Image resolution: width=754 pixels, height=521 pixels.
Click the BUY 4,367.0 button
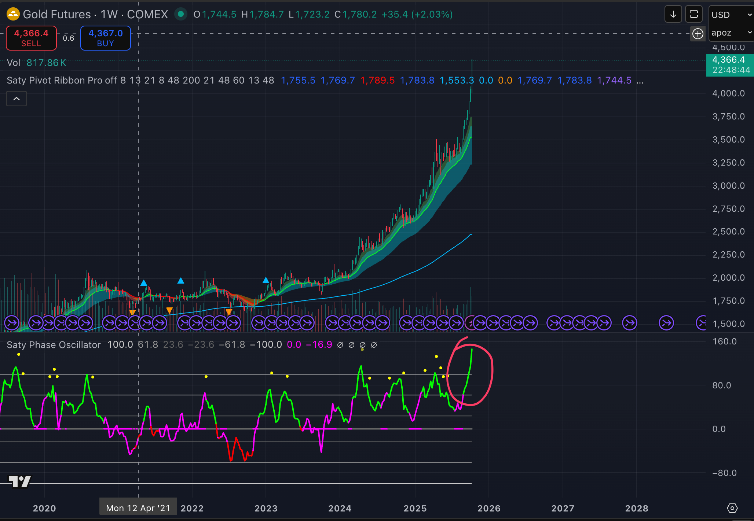click(105, 38)
